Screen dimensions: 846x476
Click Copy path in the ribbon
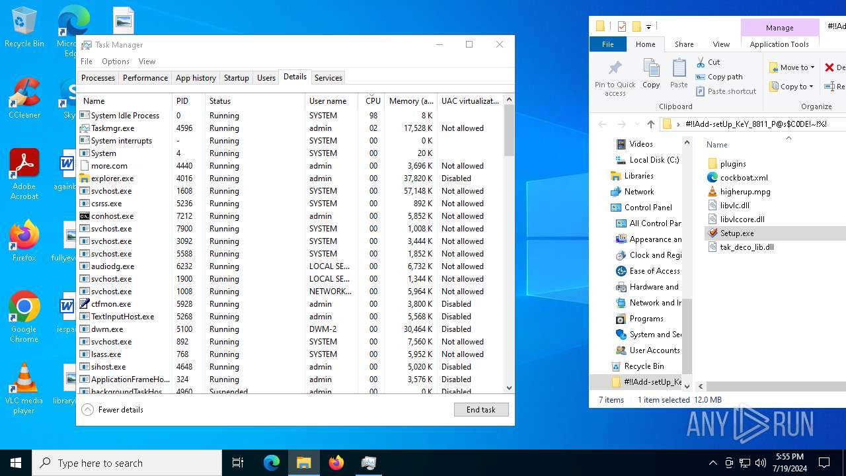719,77
